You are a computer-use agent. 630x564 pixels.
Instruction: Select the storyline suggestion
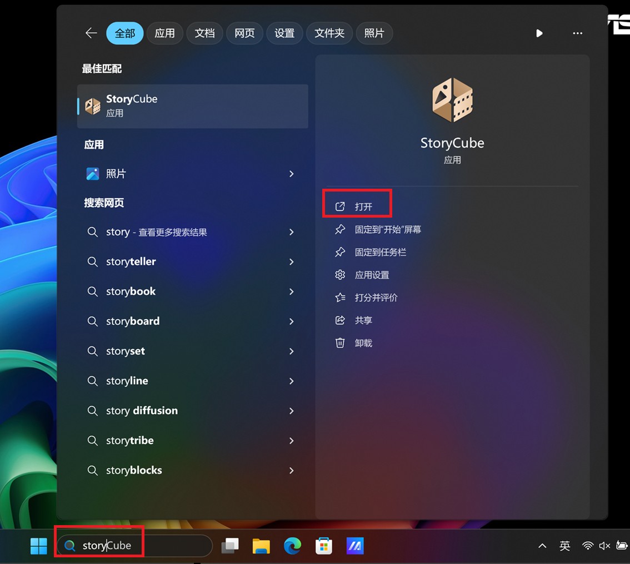192,381
